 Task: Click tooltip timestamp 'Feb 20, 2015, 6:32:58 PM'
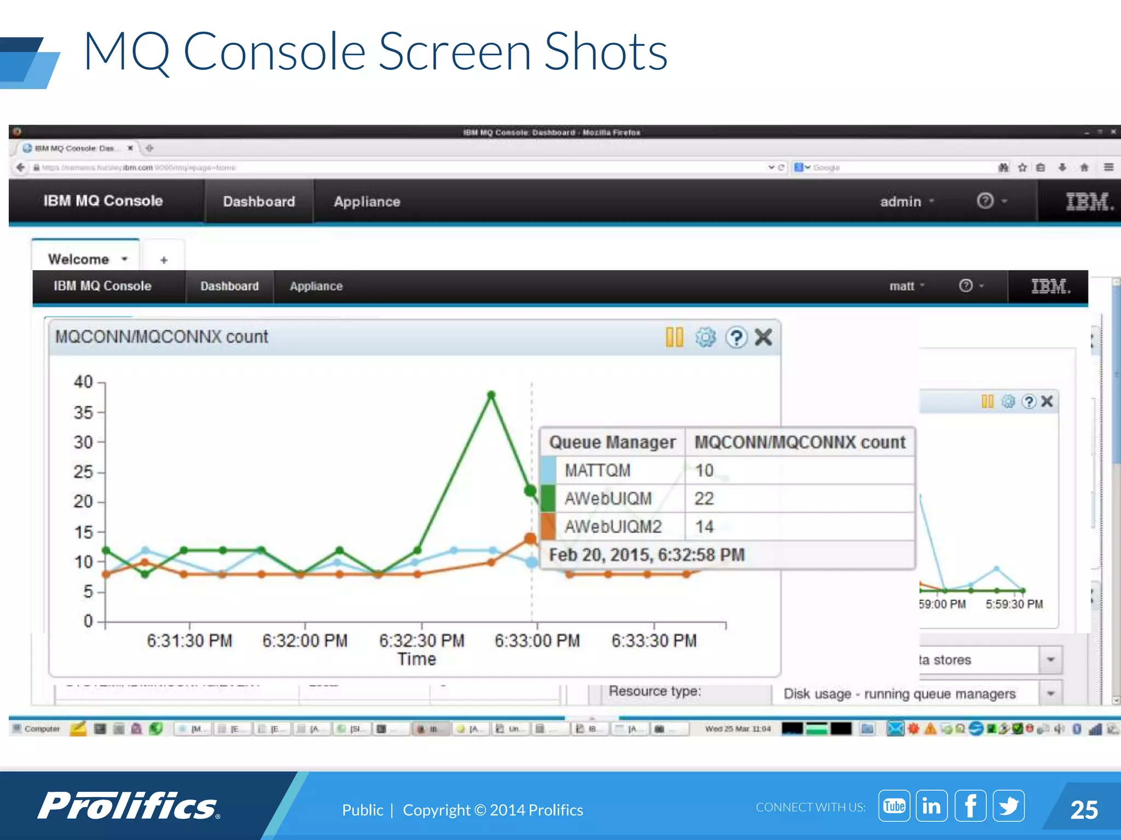pyautogui.click(x=647, y=555)
